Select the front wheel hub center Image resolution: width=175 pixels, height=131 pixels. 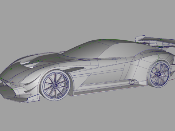pyautogui.click(x=56, y=86)
